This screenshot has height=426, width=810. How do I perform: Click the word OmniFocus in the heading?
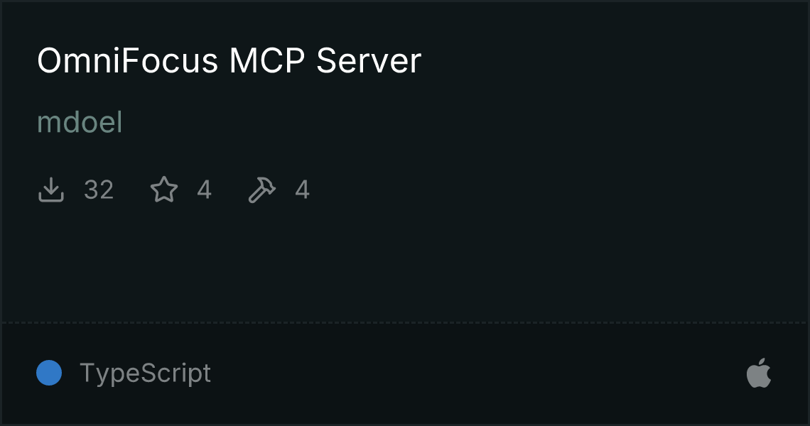(x=128, y=60)
